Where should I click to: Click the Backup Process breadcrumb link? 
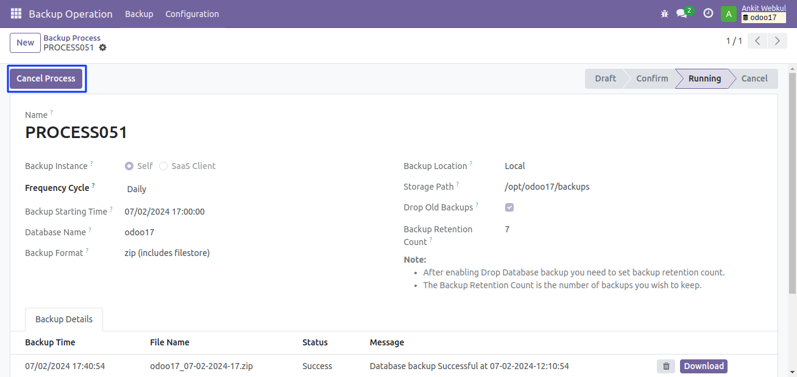point(72,38)
